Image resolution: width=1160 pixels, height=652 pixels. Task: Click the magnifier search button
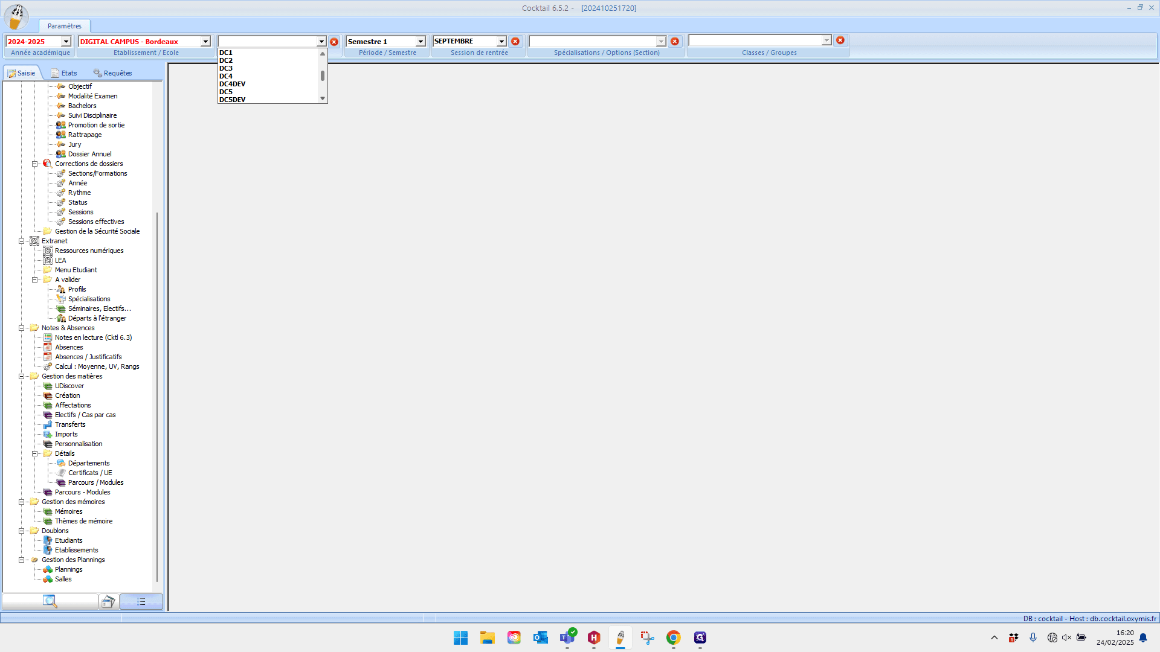coord(50,601)
